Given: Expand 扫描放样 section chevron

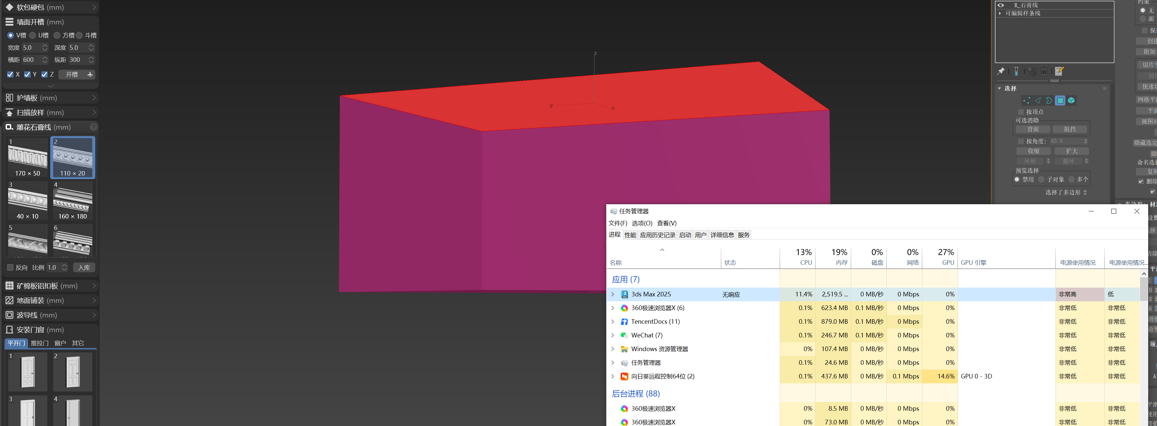Looking at the screenshot, I should click(x=94, y=113).
